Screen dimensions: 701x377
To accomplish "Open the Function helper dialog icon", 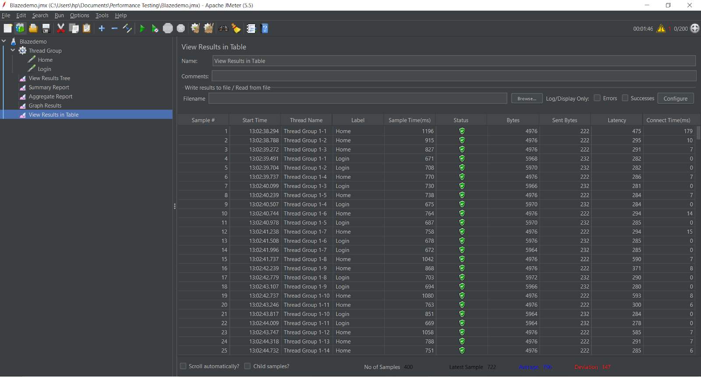I will 251,28.
